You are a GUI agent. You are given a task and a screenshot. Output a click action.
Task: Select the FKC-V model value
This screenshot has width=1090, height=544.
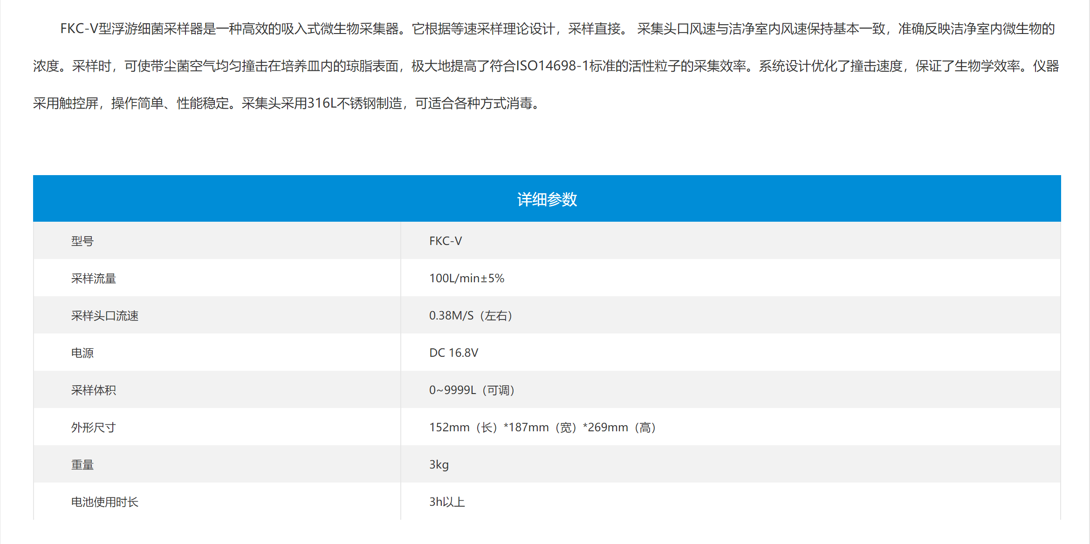click(446, 241)
